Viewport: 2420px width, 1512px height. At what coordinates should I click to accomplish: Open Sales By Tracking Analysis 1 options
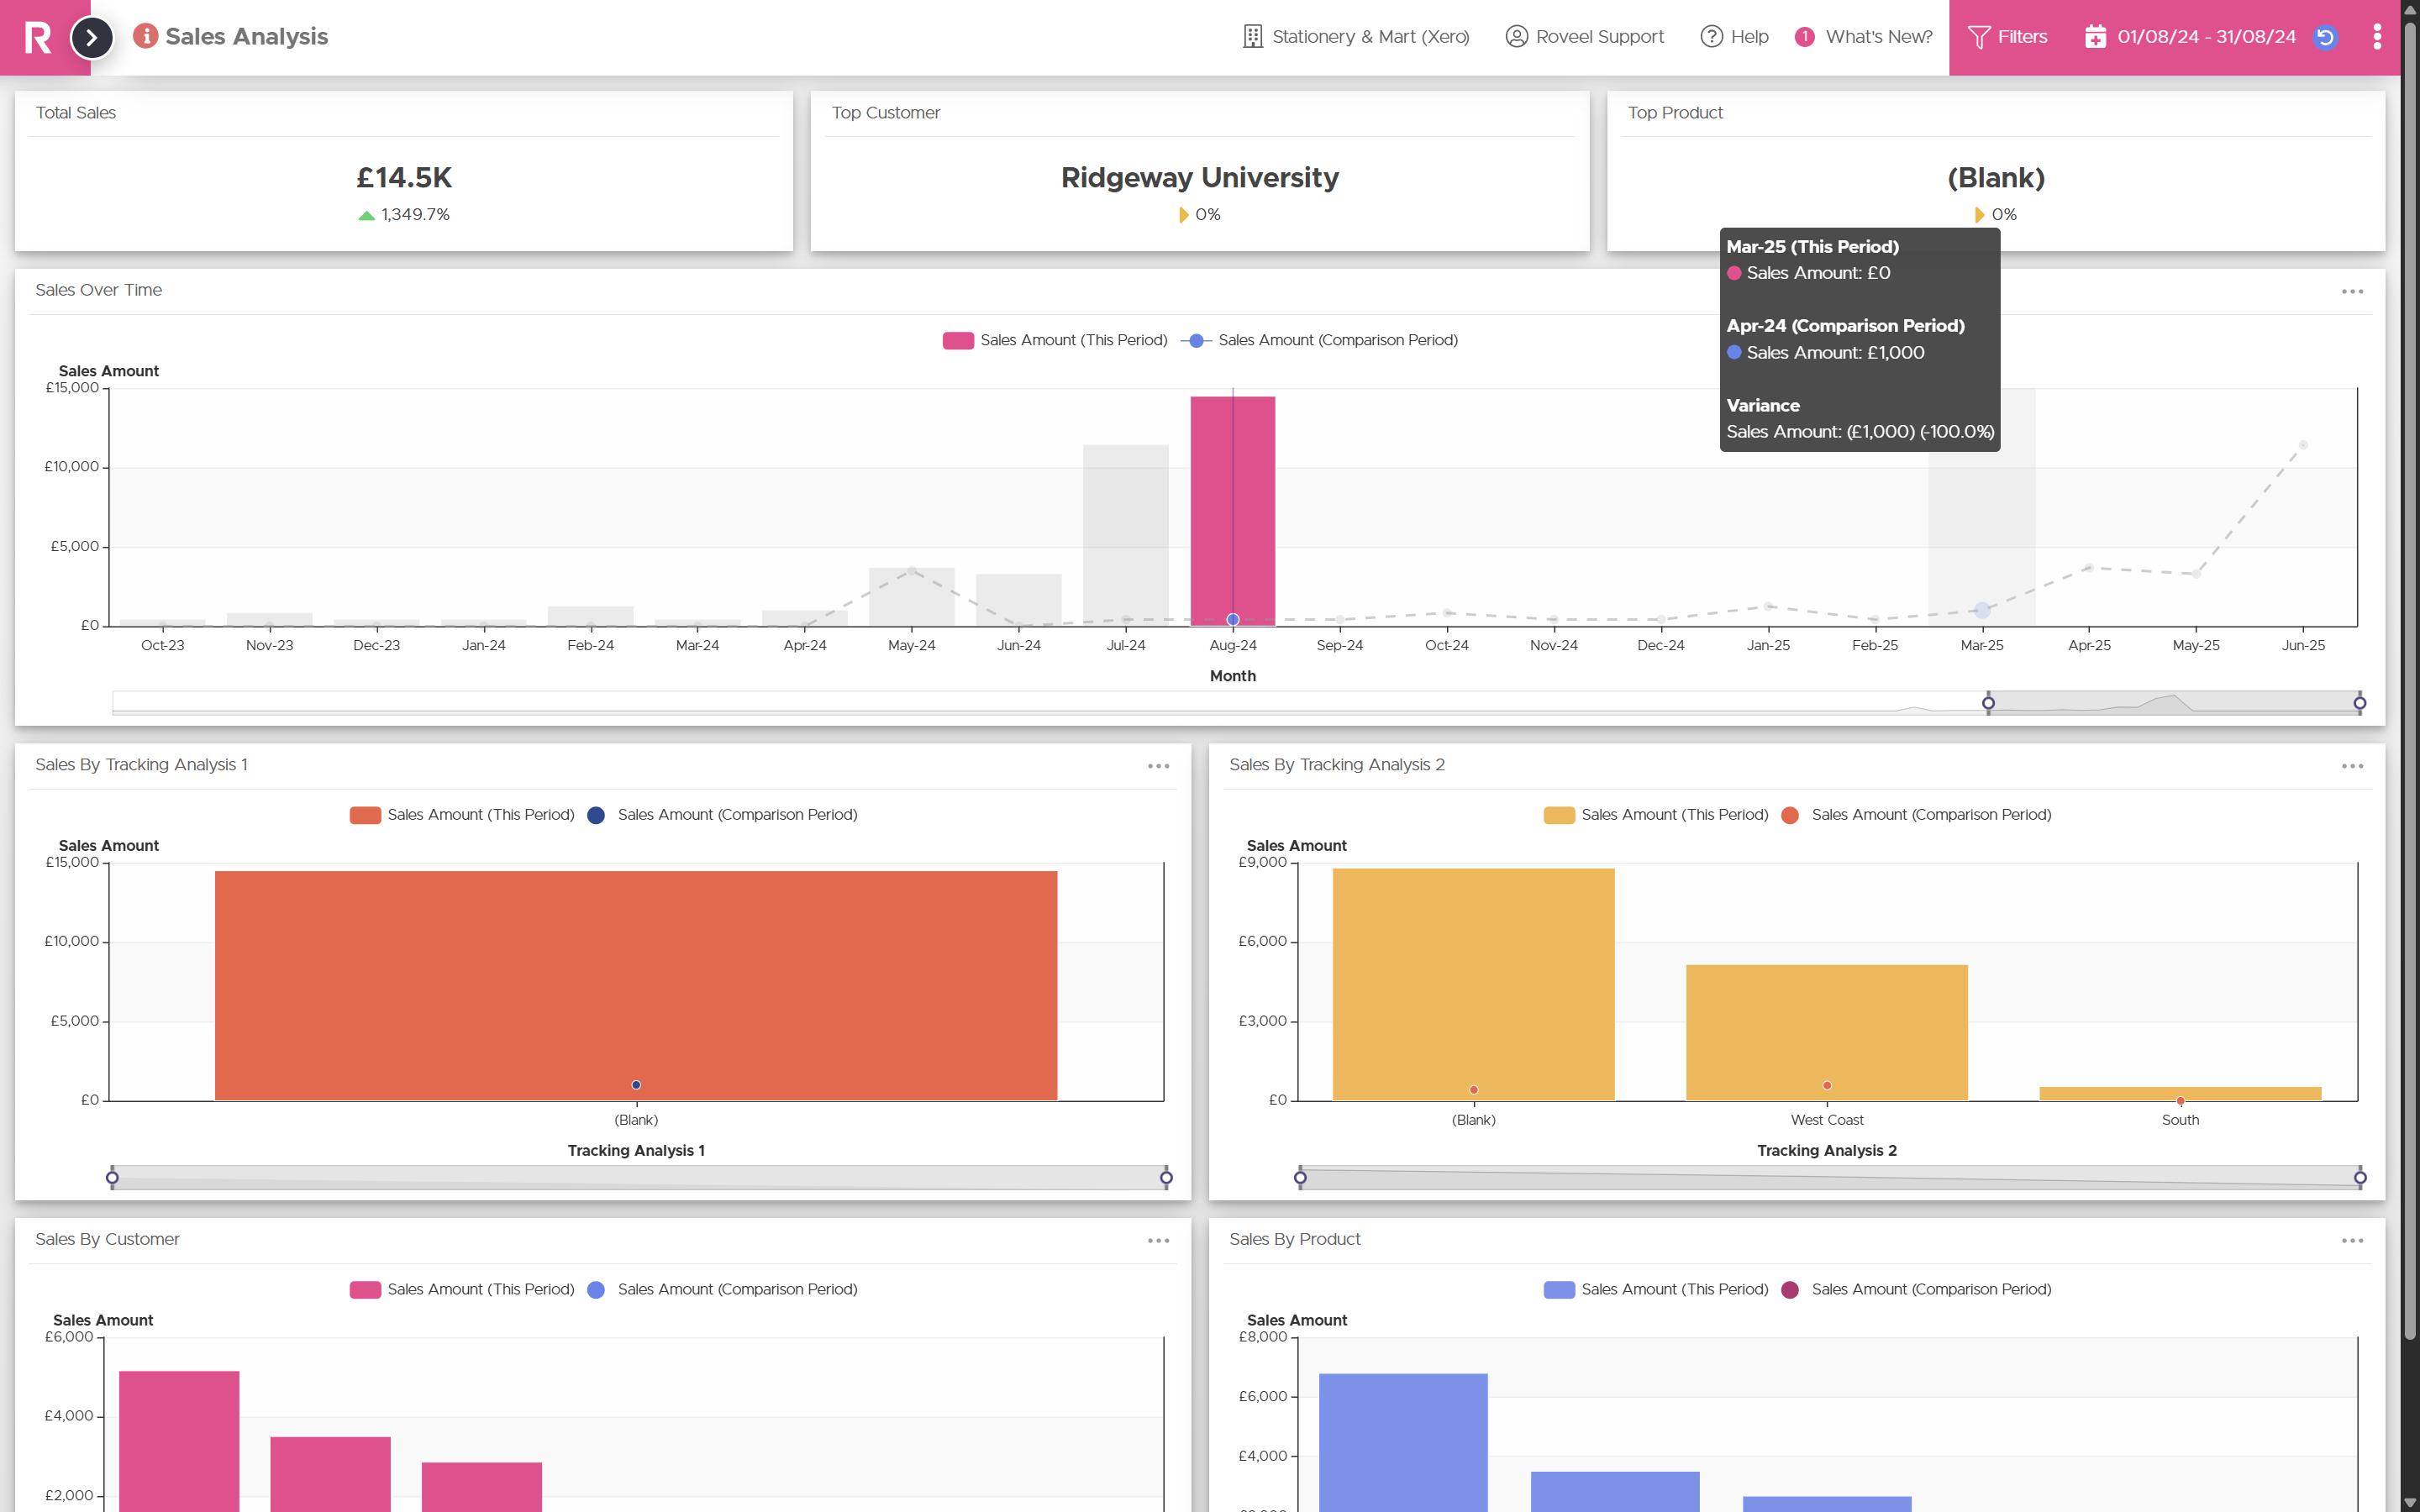tap(1158, 766)
